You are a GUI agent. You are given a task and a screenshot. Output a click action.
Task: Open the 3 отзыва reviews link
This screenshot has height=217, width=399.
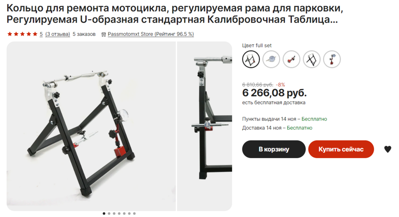pos(58,34)
